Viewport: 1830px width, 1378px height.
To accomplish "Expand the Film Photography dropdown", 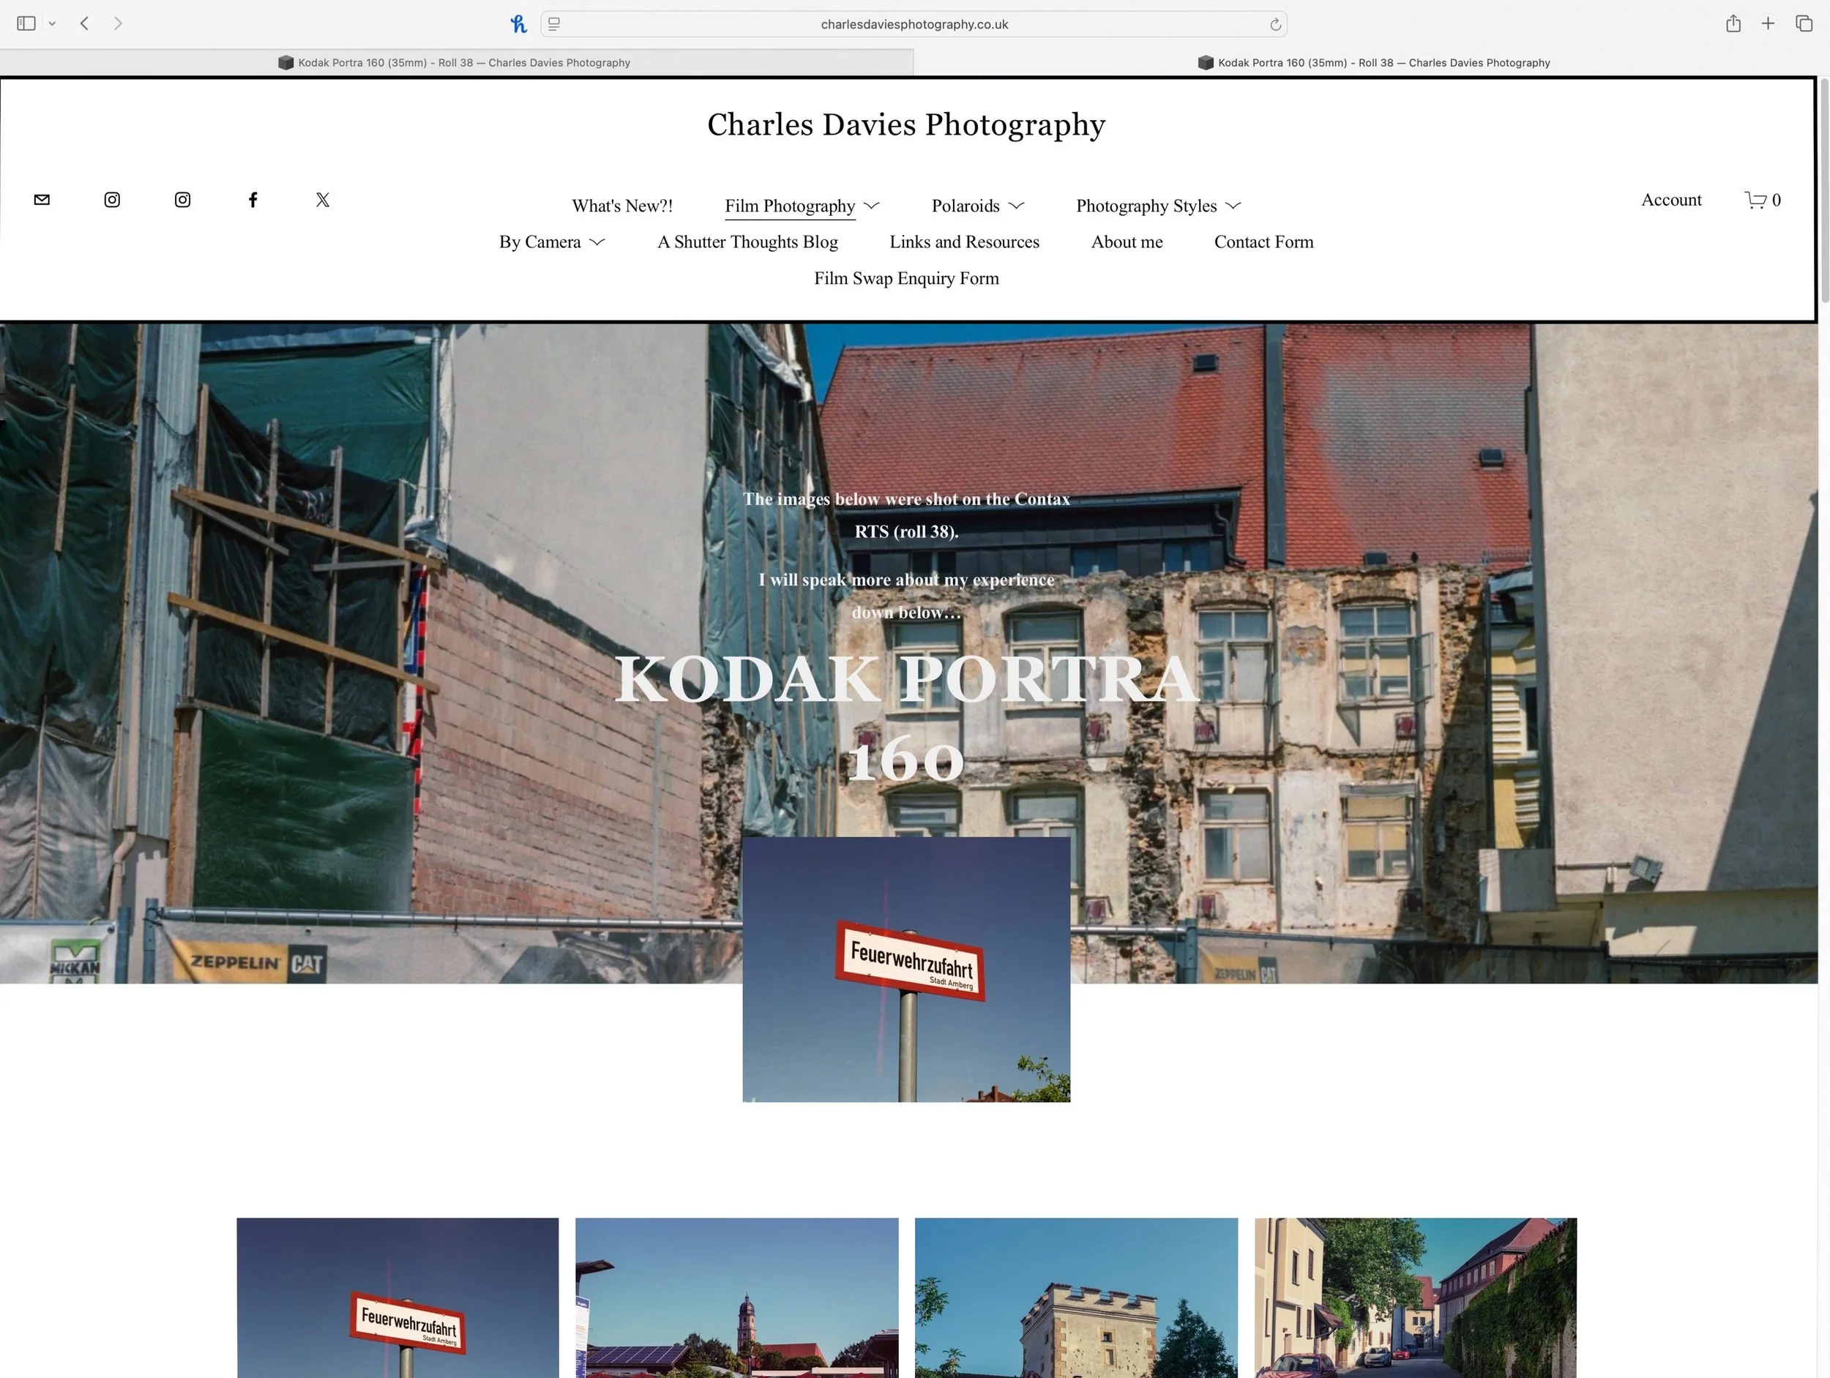I will click(x=871, y=206).
